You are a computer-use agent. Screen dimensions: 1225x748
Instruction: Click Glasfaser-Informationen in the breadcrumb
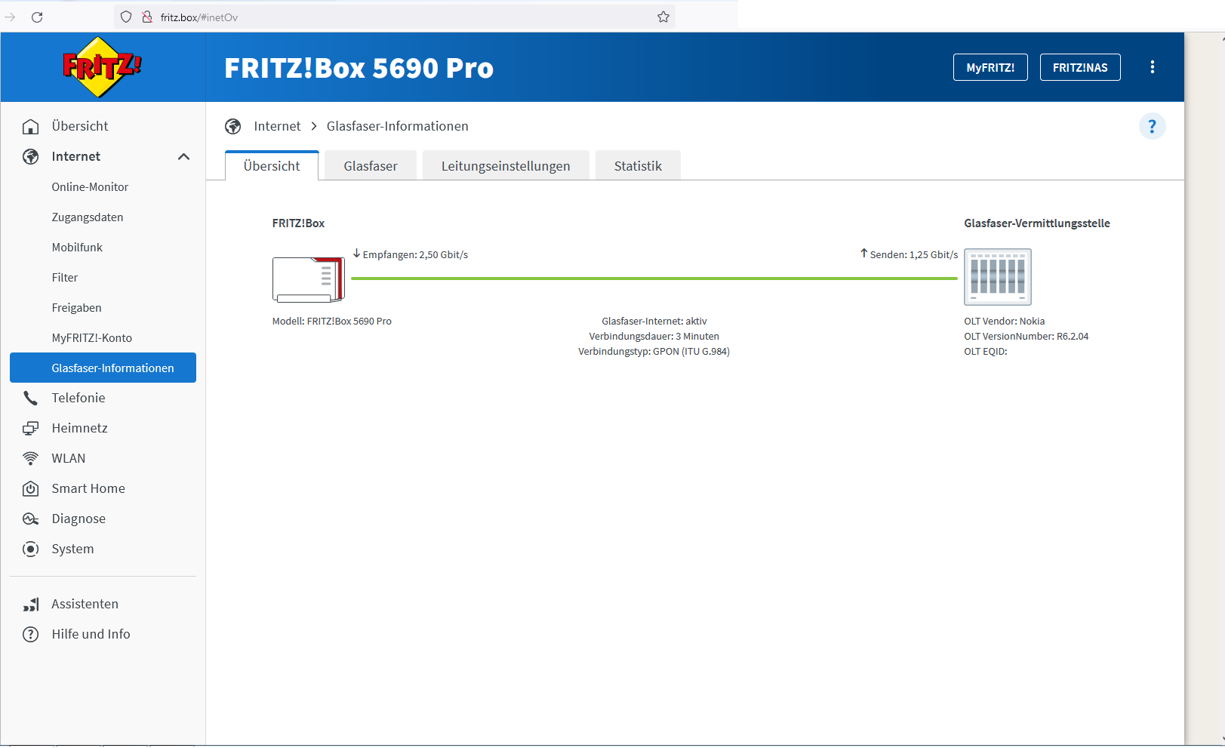coord(398,126)
